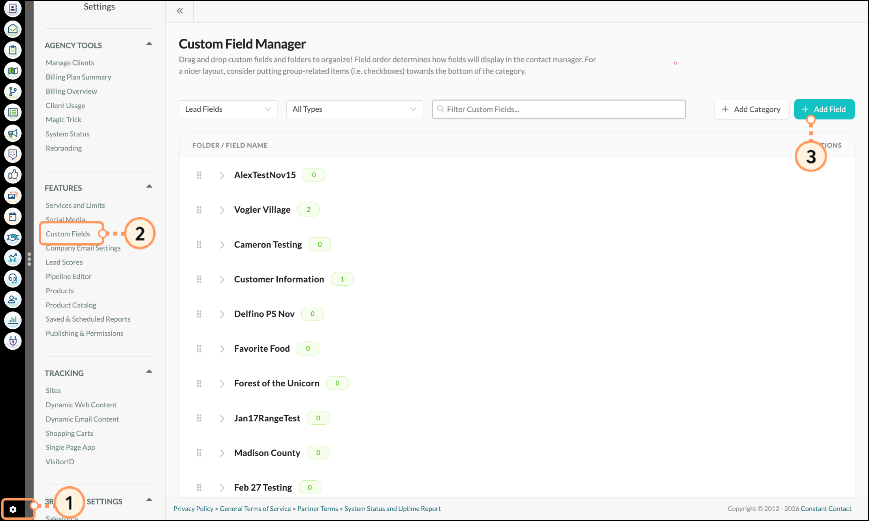Image resolution: width=869 pixels, height=521 pixels.
Task: Open the contacts address book icon
Action: pos(13,8)
